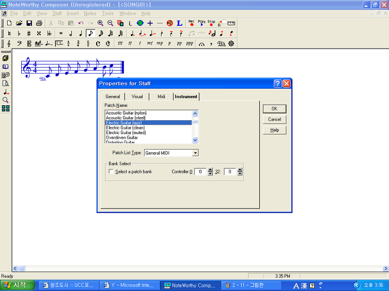Viewport: 389px width, 291px height.
Task: Select the whole note duration icon
Action: (61, 33)
